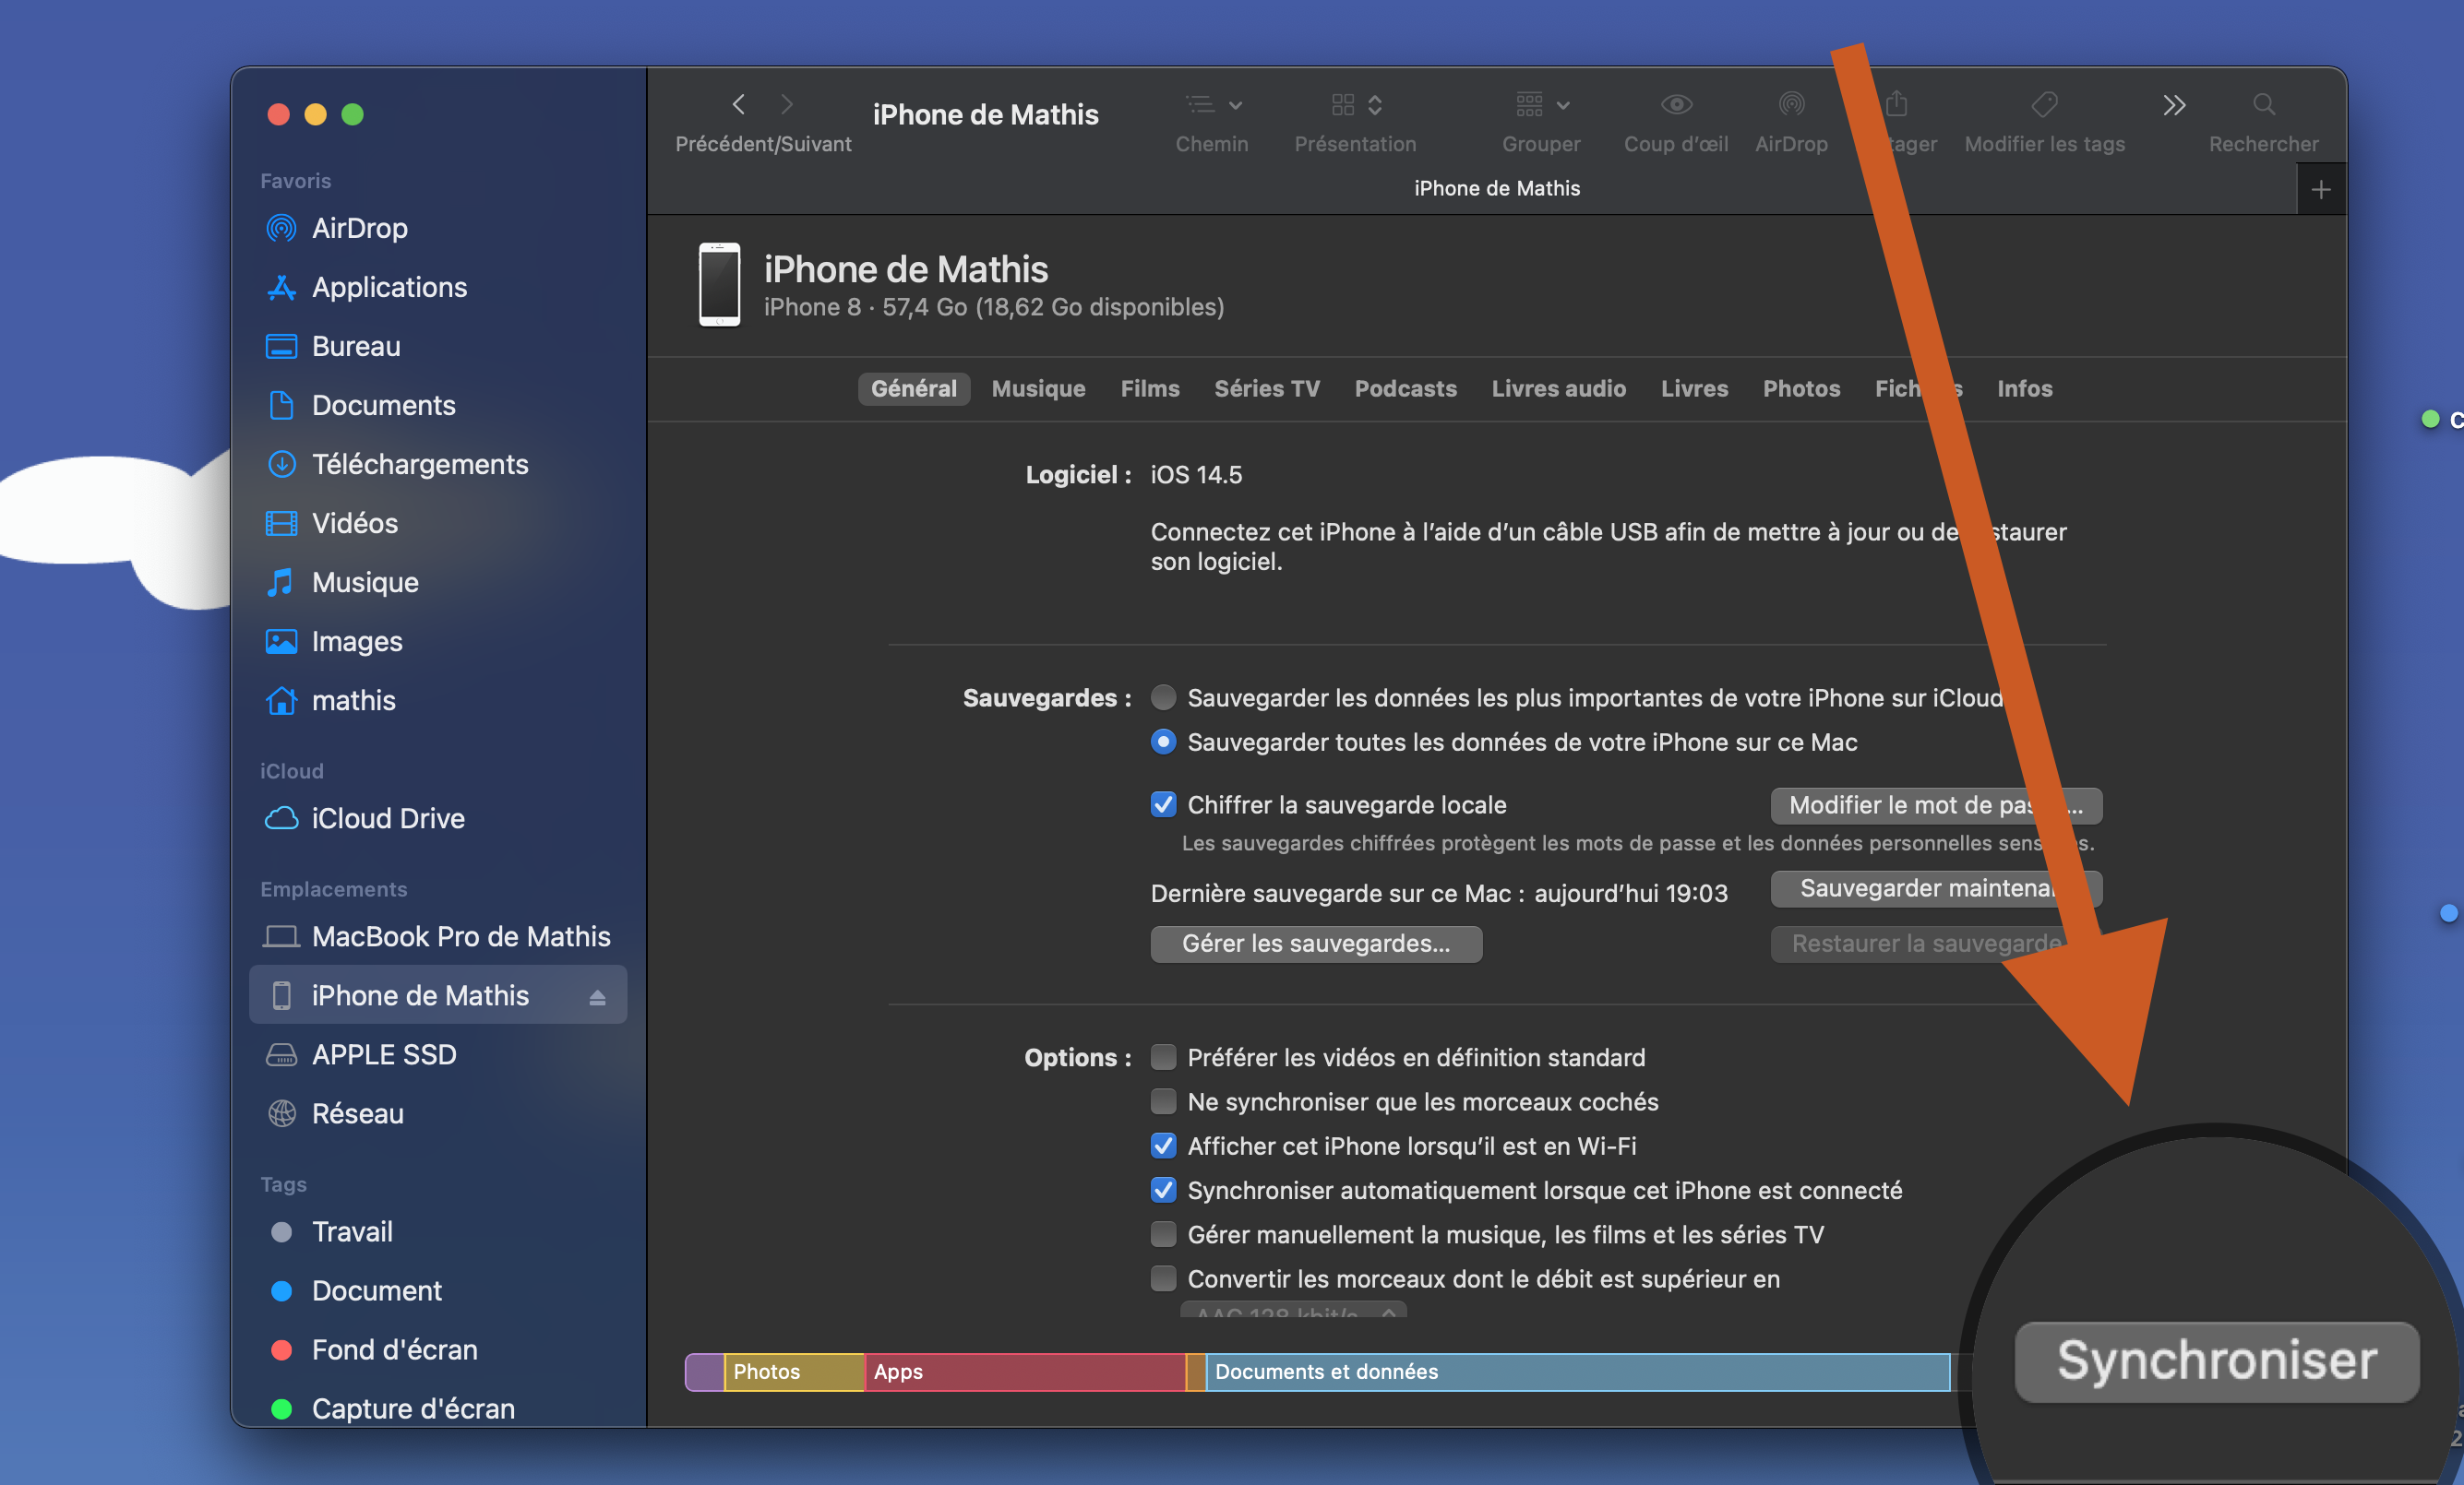
Task: Switch to the Photos tab
Action: pos(1800,388)
